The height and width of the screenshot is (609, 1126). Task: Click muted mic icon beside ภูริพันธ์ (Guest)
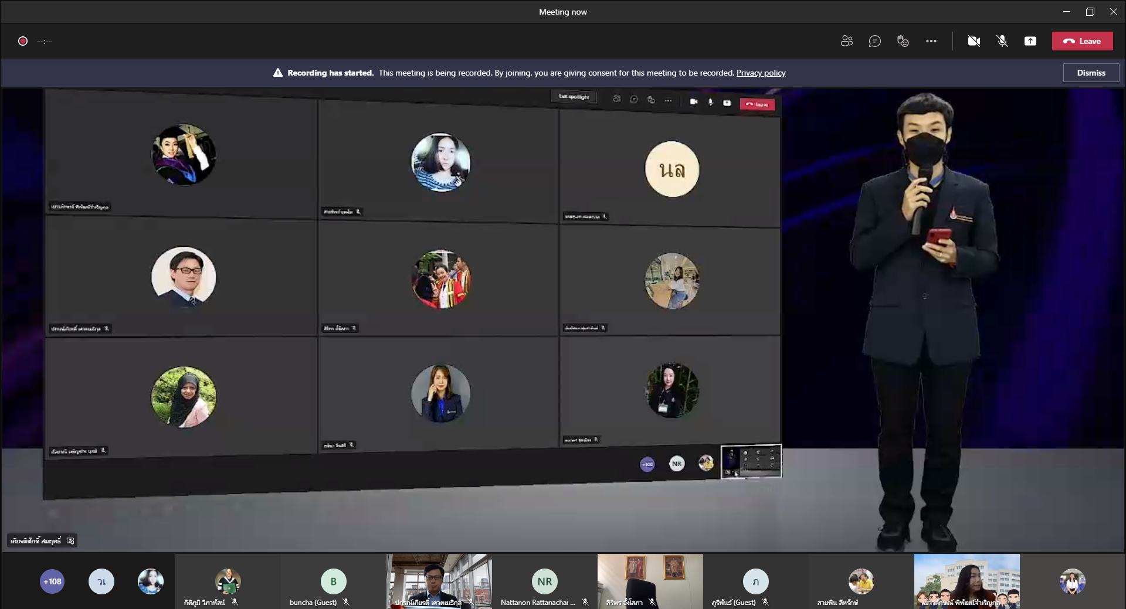tap(765, 602)
